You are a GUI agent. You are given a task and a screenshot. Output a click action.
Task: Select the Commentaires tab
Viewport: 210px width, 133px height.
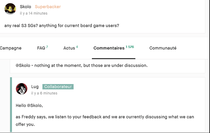click(x=109, y=48)
